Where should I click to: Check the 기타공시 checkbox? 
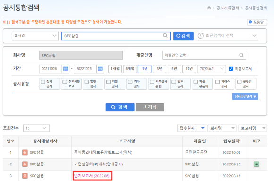tap(130, 82)
